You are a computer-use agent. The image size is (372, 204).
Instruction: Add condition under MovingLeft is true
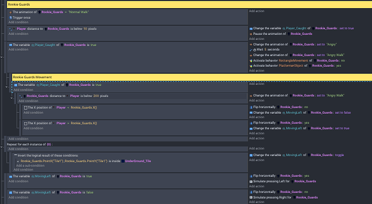[x=18, y=181]
